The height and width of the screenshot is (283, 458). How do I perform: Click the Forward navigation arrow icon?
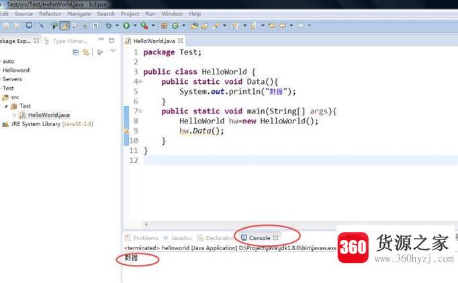(x=300, y=25)
